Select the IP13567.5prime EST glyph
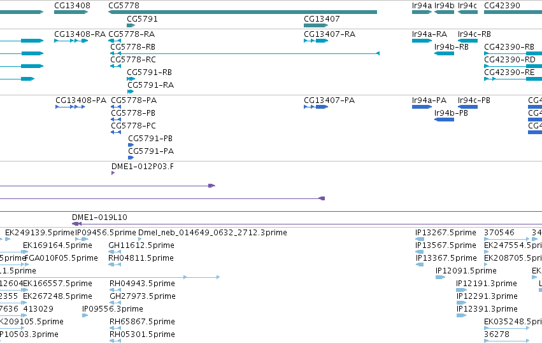 pos(420,252)
